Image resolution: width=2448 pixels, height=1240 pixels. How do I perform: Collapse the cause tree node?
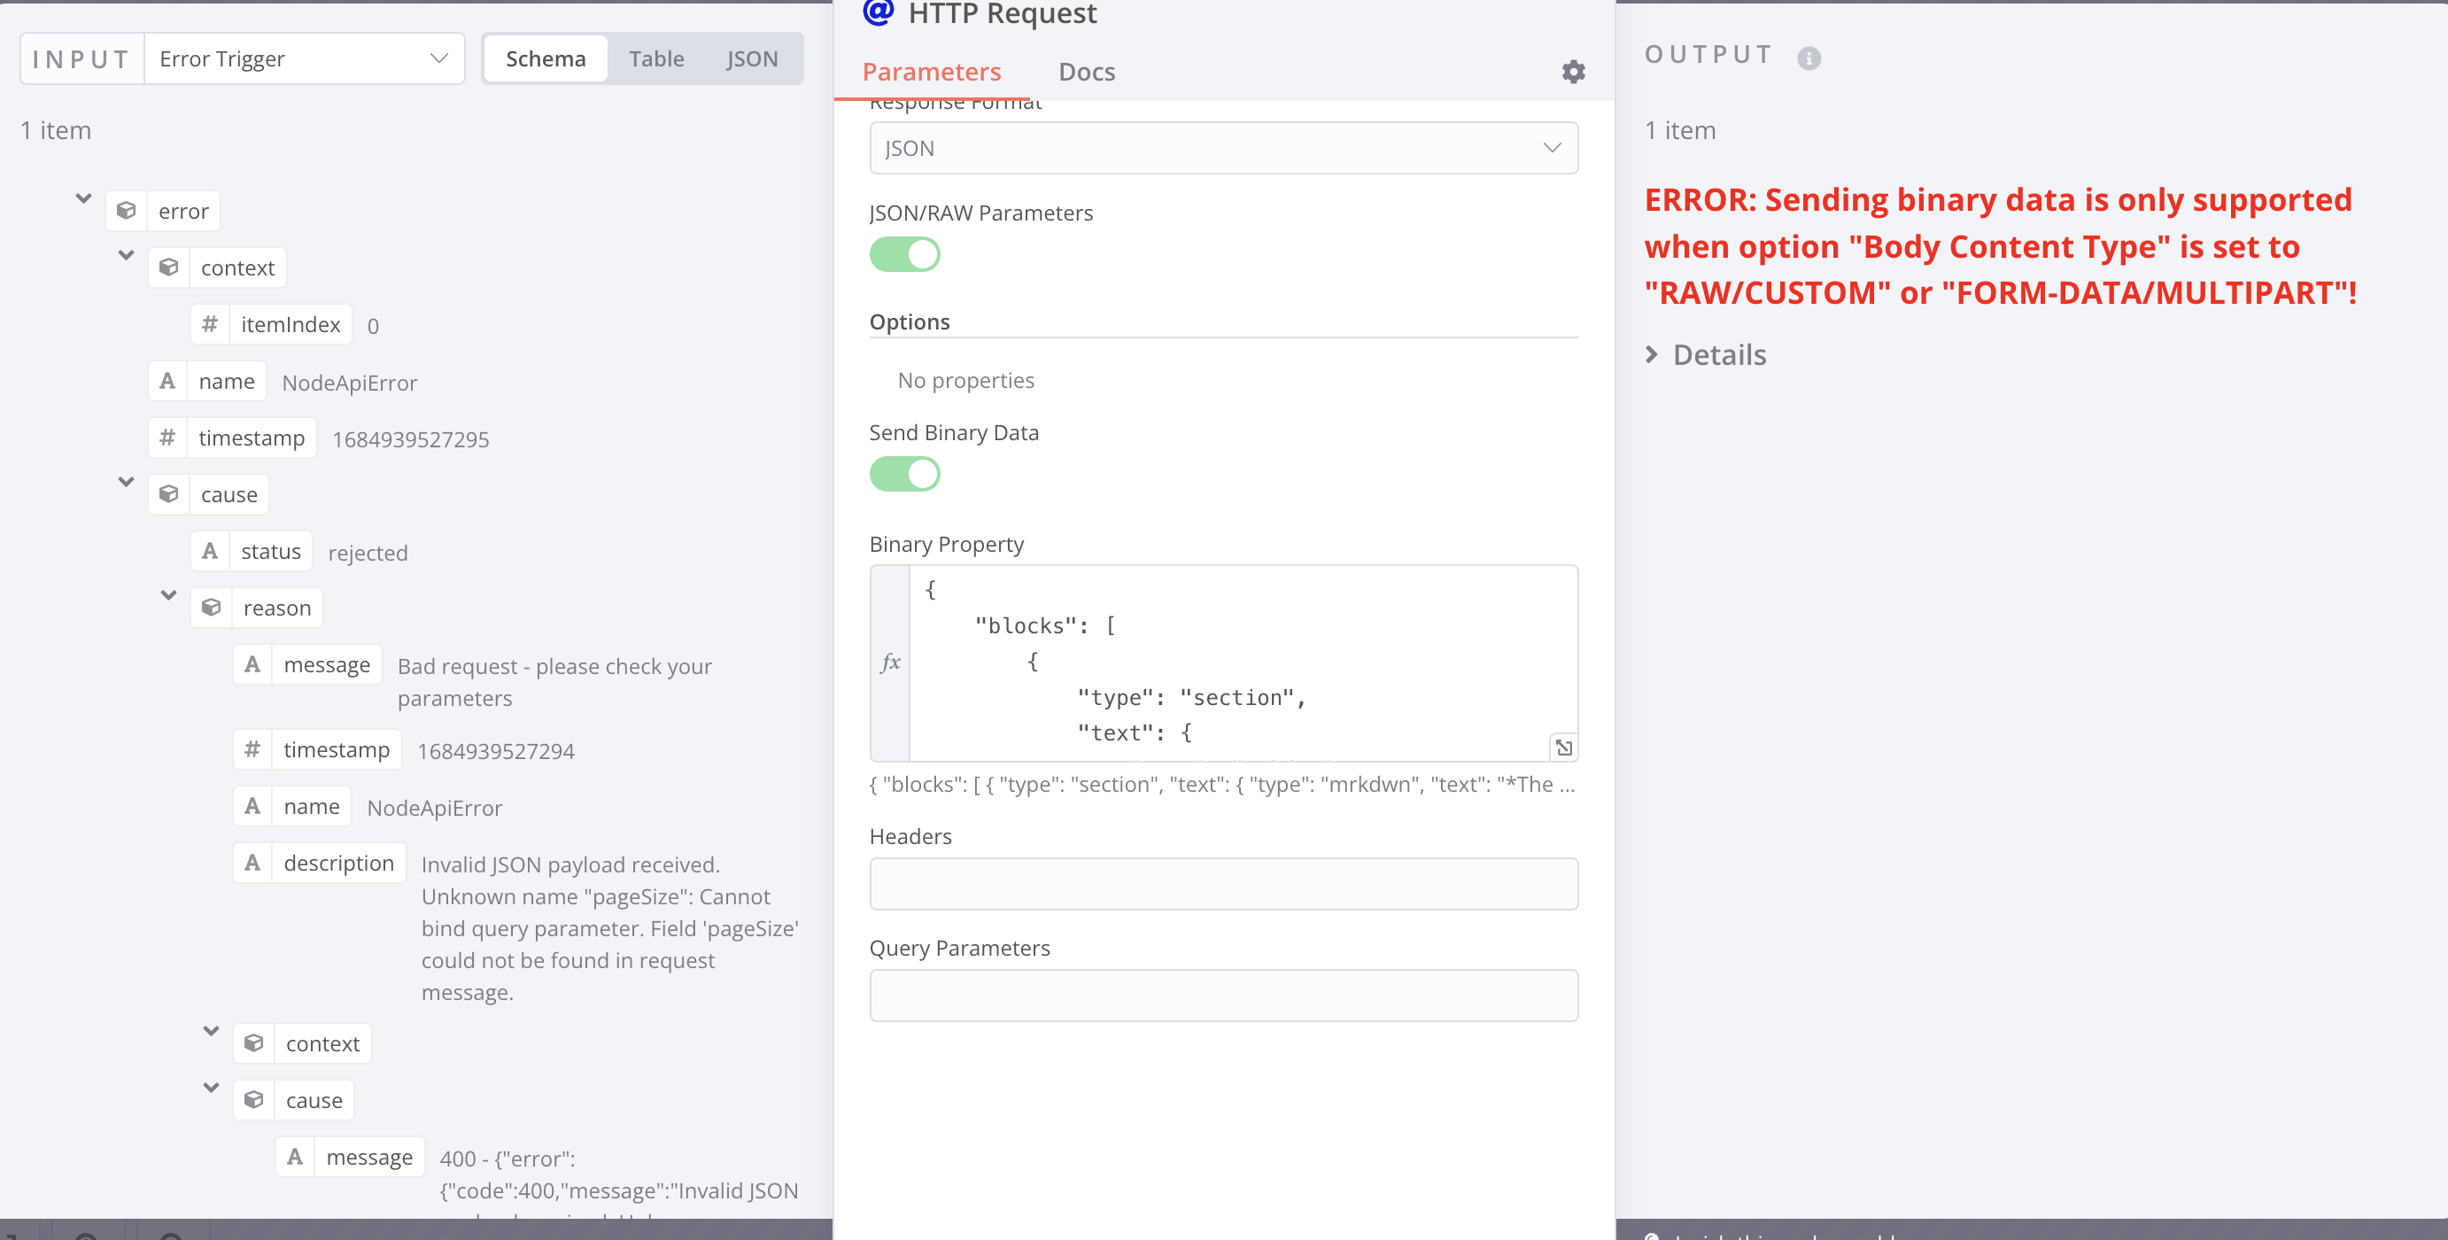point(126,482)
